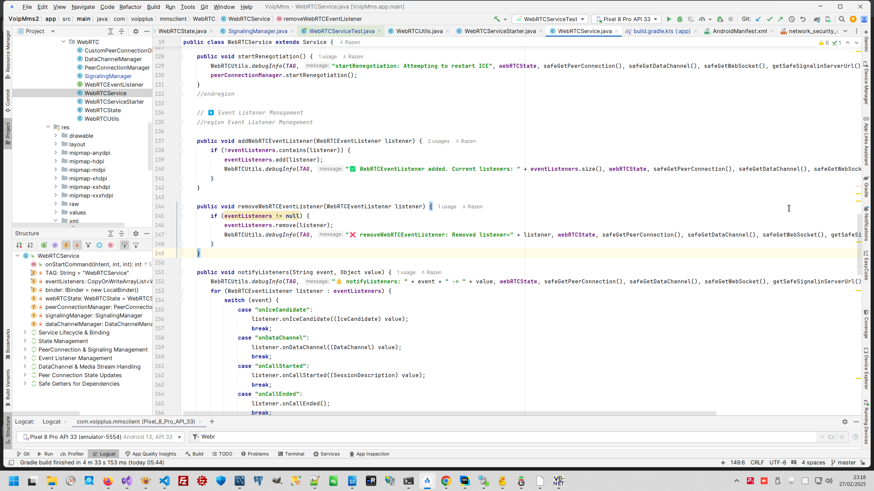
Task: Click the Git commit checkmark icon
Action: pos(770,19)
